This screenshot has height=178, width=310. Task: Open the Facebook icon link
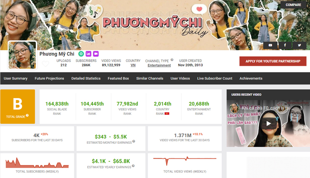(285, 45)
